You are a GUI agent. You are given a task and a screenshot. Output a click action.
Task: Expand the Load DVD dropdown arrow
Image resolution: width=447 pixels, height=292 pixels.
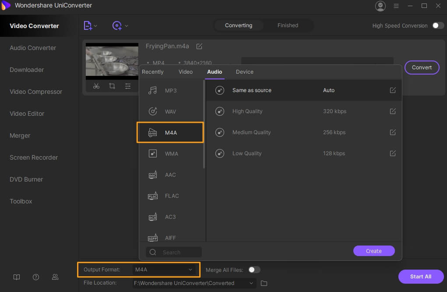[x=127, y=26]
